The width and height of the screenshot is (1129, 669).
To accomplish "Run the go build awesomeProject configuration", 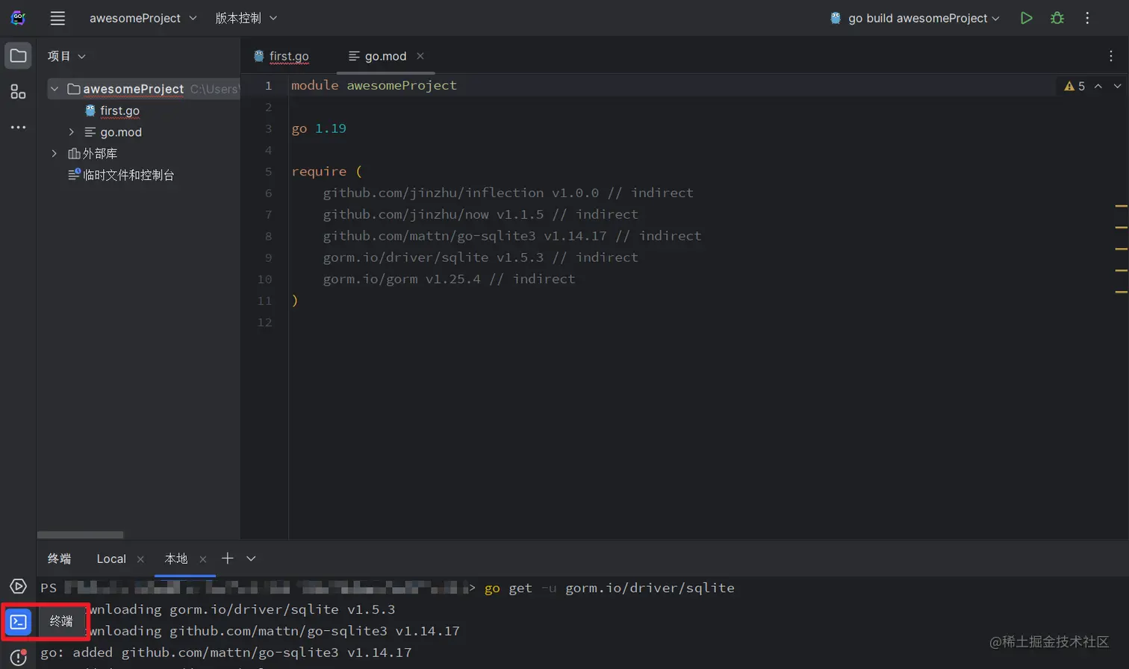I will coord(1027,18).
